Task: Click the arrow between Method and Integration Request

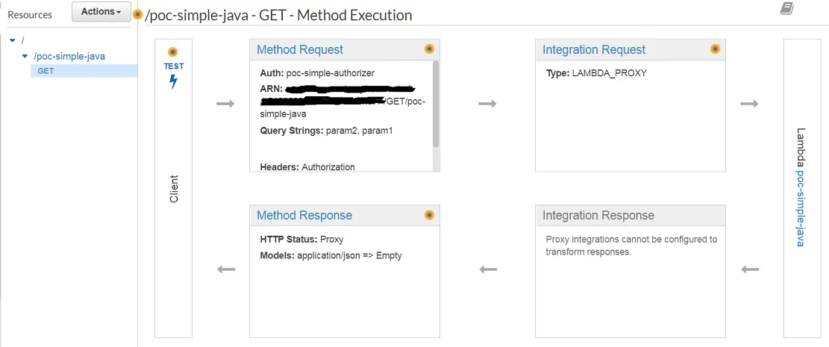Action: point(487,103)
